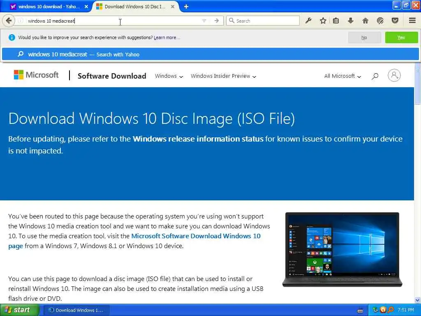421x316 pixels.
Task: Open the sign-in account icon
Action: (x=394, y=76)
